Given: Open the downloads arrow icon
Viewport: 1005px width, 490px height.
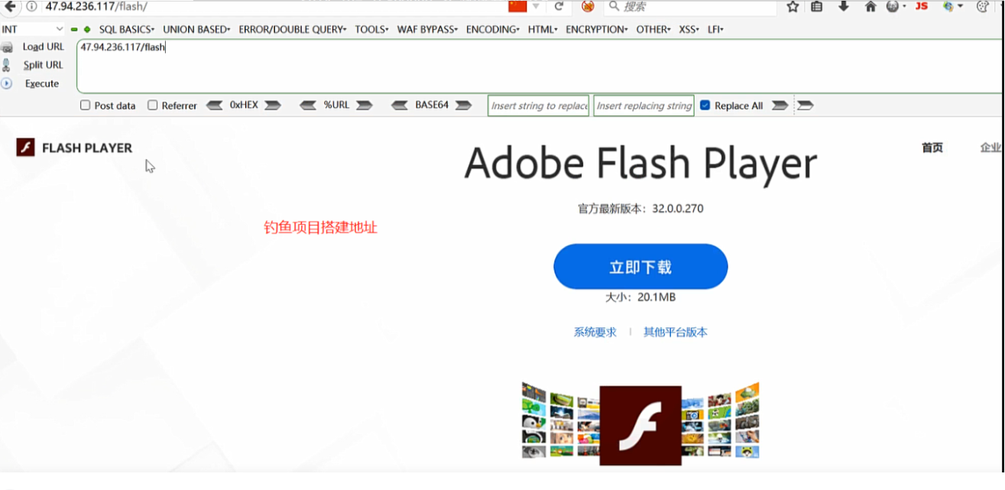Looking at the screenshot, I should (843, 6).
